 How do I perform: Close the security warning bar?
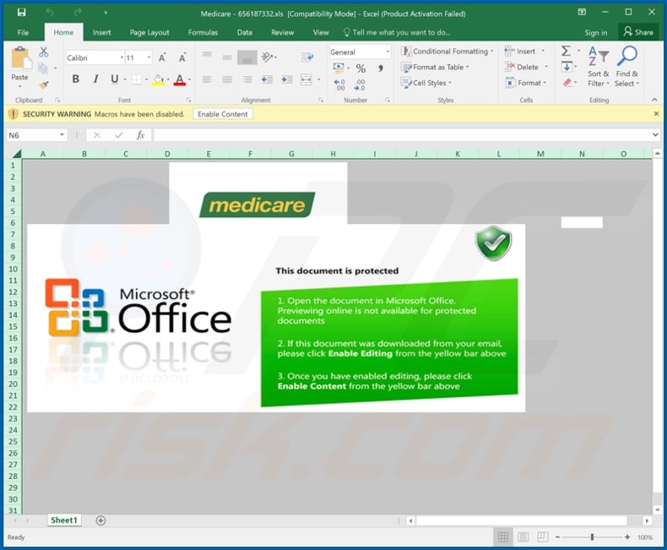656,114
